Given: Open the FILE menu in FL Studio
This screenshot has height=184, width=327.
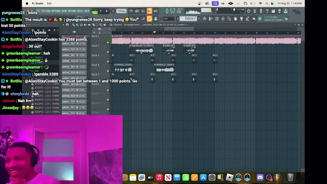Looking at the screenshot, I should (x=38, y=11).
